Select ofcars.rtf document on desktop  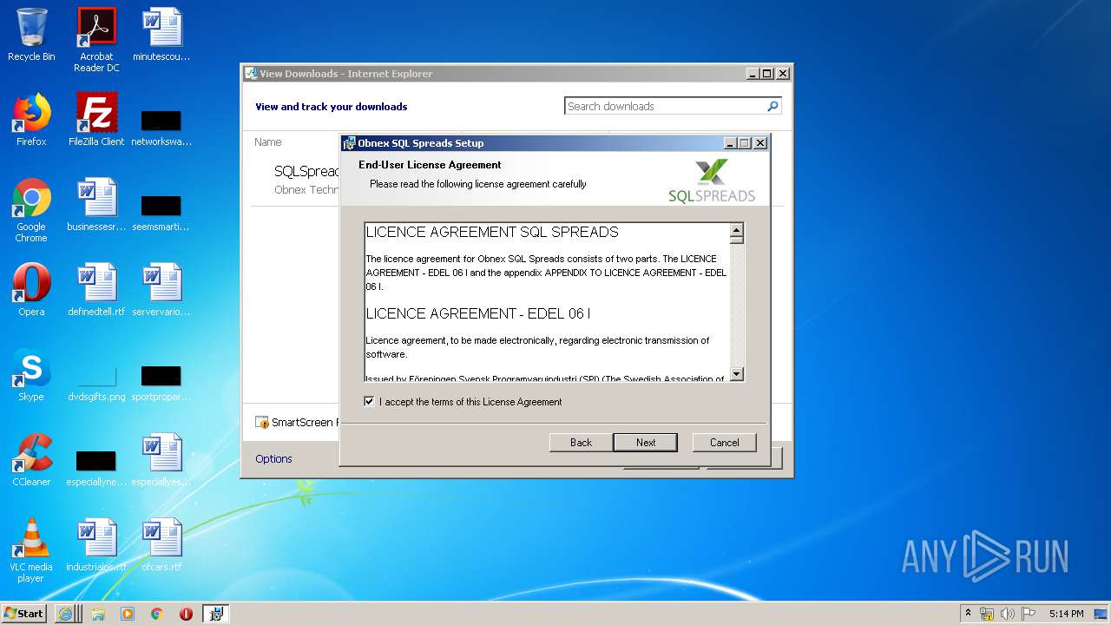161,545
